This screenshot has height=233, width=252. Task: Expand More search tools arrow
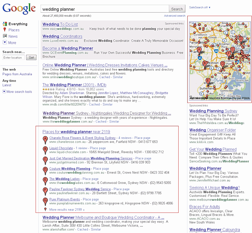(x=4, y=91)
